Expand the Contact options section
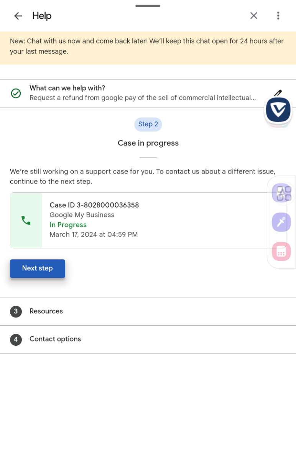The image size is (296, 461). point(148,340)
